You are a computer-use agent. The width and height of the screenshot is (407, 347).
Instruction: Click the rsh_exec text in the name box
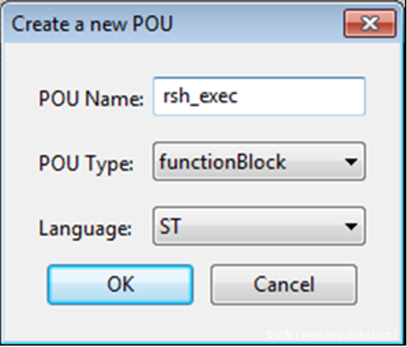click(x=200, y=97)
